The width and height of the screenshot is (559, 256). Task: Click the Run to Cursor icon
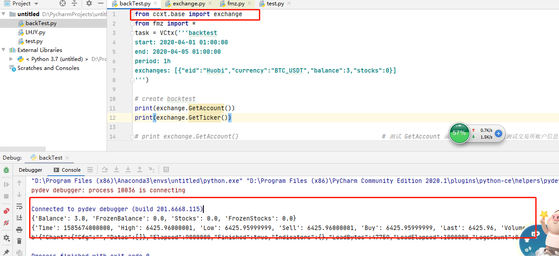click(x=151, y=170)
